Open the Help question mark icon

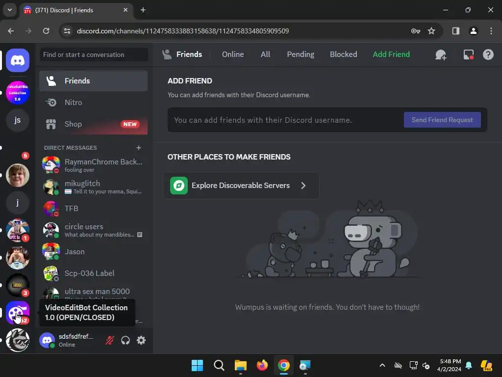click(488, 54)
